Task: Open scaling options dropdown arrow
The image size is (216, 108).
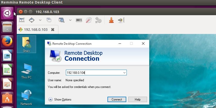Action: [70, 20]
